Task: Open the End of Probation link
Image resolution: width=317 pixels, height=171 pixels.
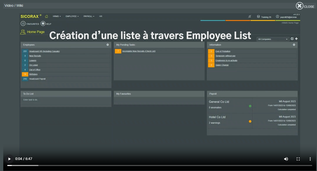Action: pyautogui.click(x=223, y=51)
